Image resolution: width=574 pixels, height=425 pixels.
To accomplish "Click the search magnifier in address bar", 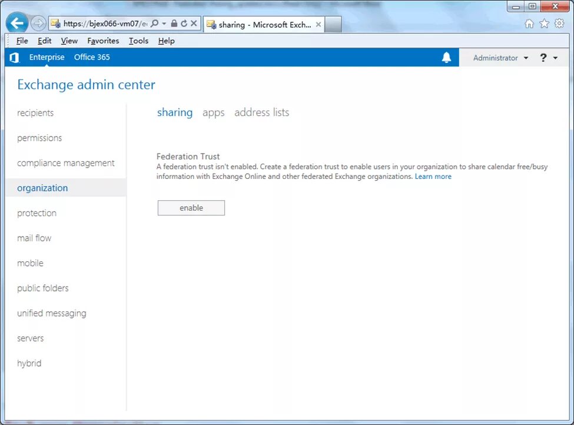I will pos(155,24).
